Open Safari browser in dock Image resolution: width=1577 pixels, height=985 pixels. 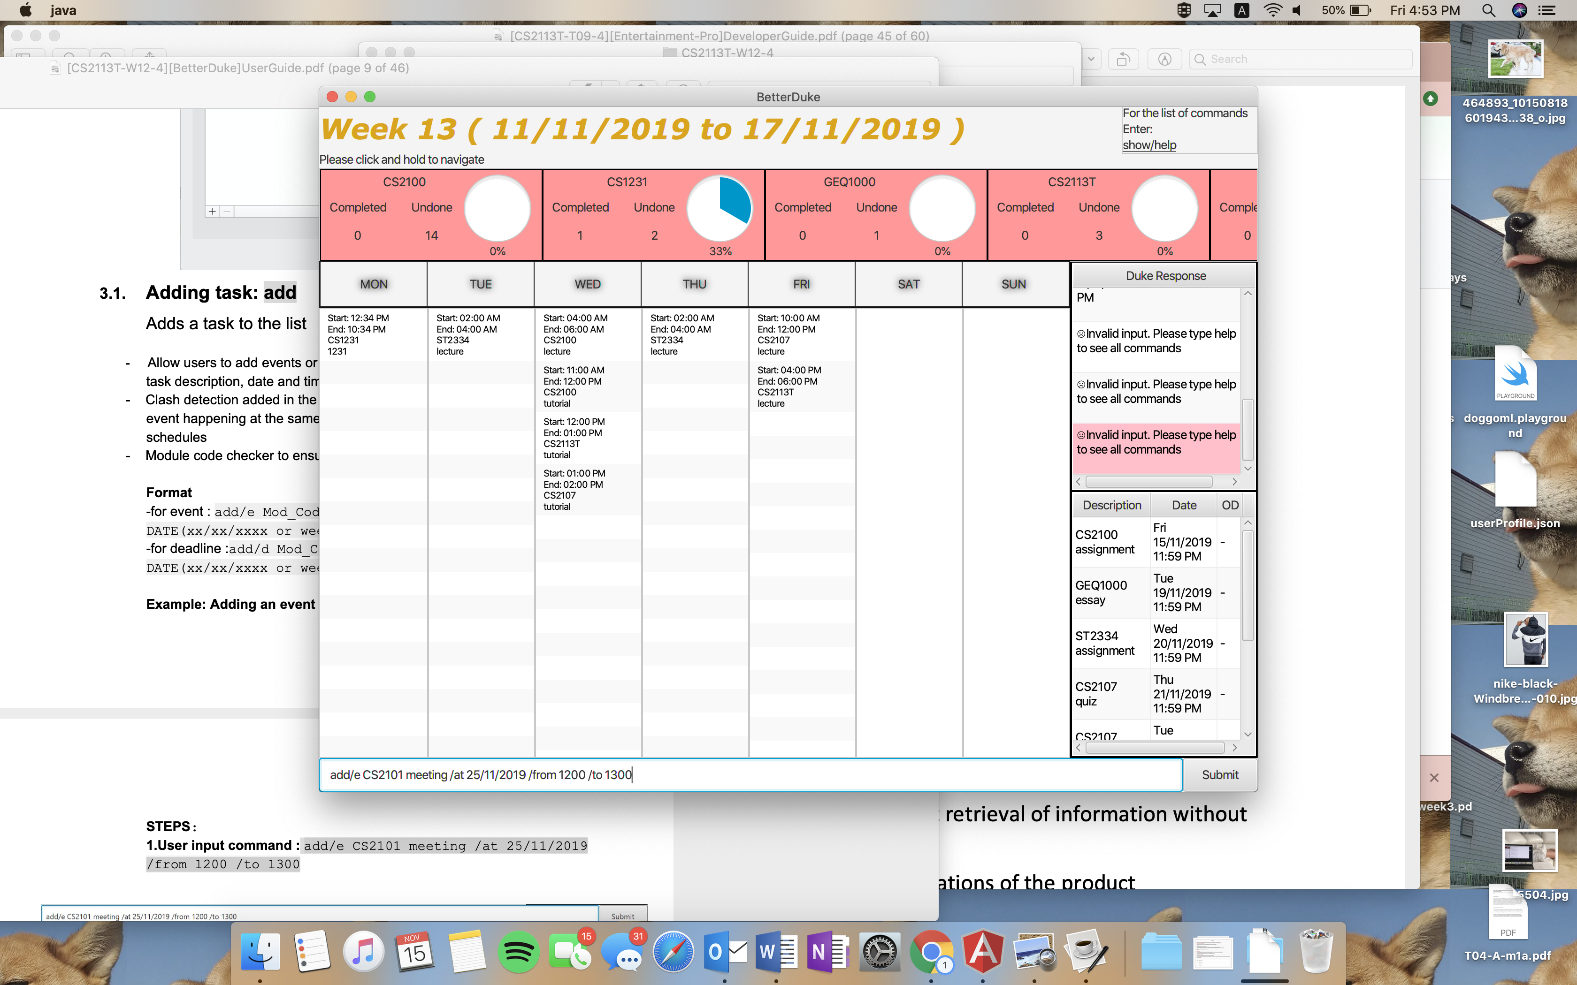pos(673,953)
